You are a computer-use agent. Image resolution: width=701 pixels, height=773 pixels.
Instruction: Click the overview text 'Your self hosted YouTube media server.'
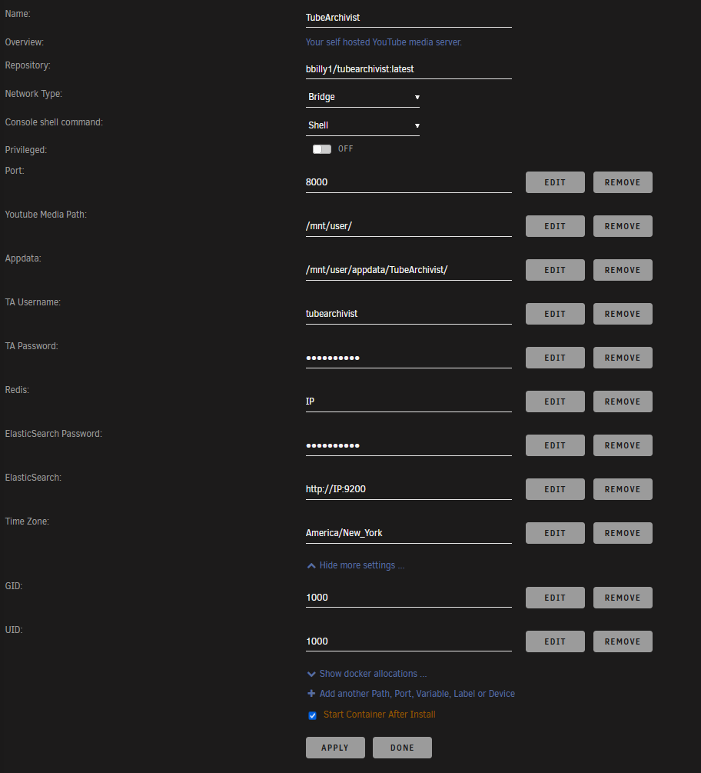click(384, 42)
